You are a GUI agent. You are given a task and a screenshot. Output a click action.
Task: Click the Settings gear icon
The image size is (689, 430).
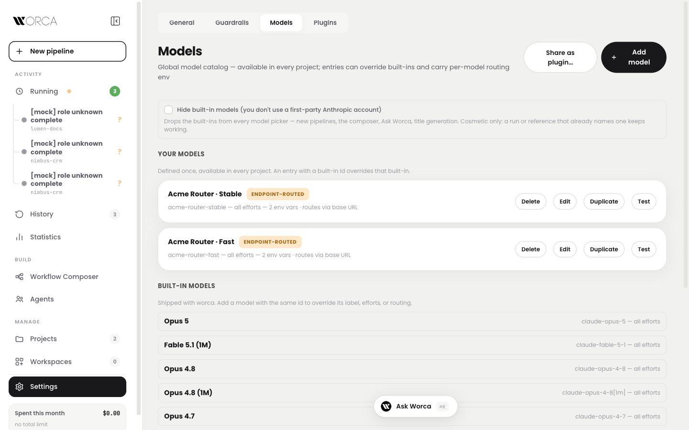pos(20,387)
